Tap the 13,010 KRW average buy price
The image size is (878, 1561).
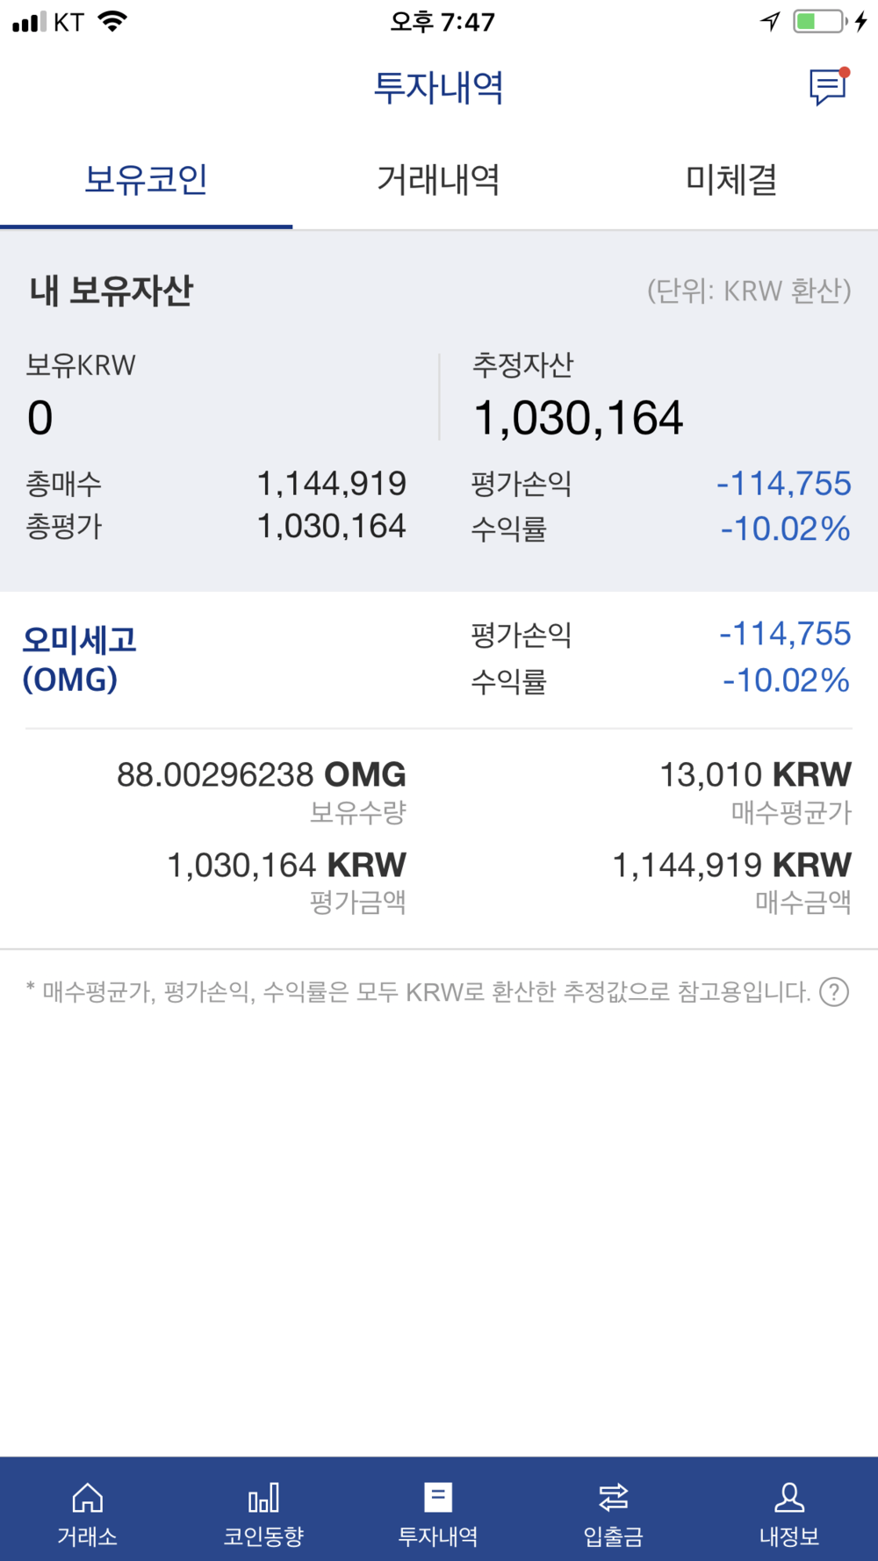point(755,775)
